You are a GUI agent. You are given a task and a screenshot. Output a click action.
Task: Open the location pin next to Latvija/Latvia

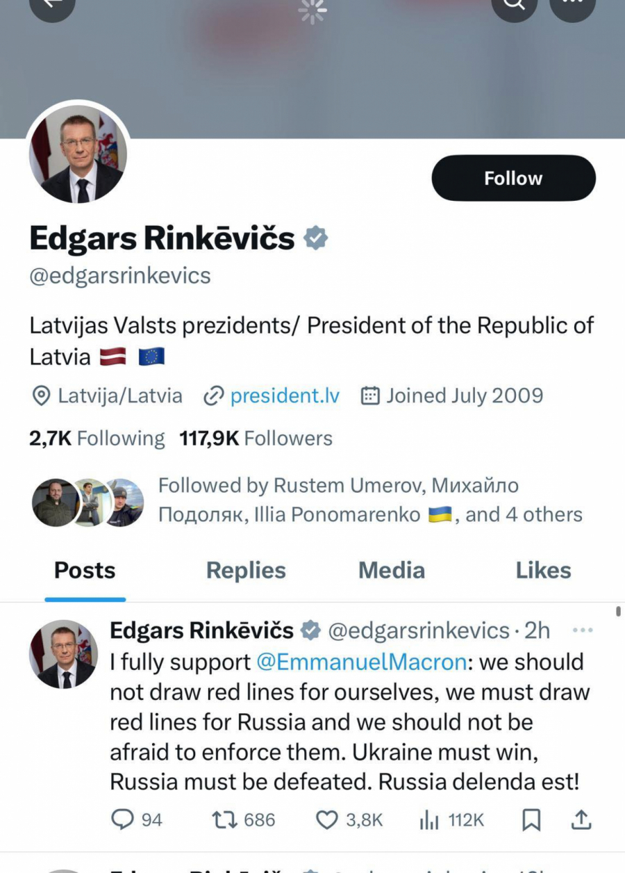38,395
